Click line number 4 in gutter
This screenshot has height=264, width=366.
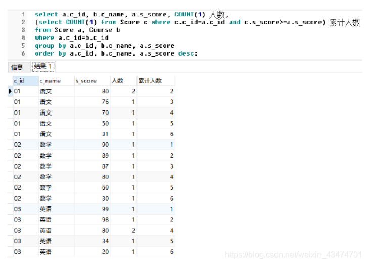[23, 37]
